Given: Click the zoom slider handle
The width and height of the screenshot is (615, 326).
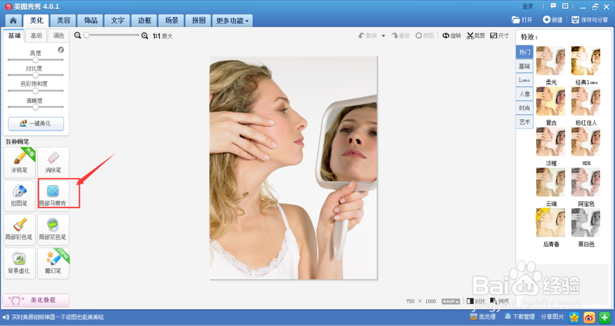Looking at the screenshot, I should tap(86, 35).
